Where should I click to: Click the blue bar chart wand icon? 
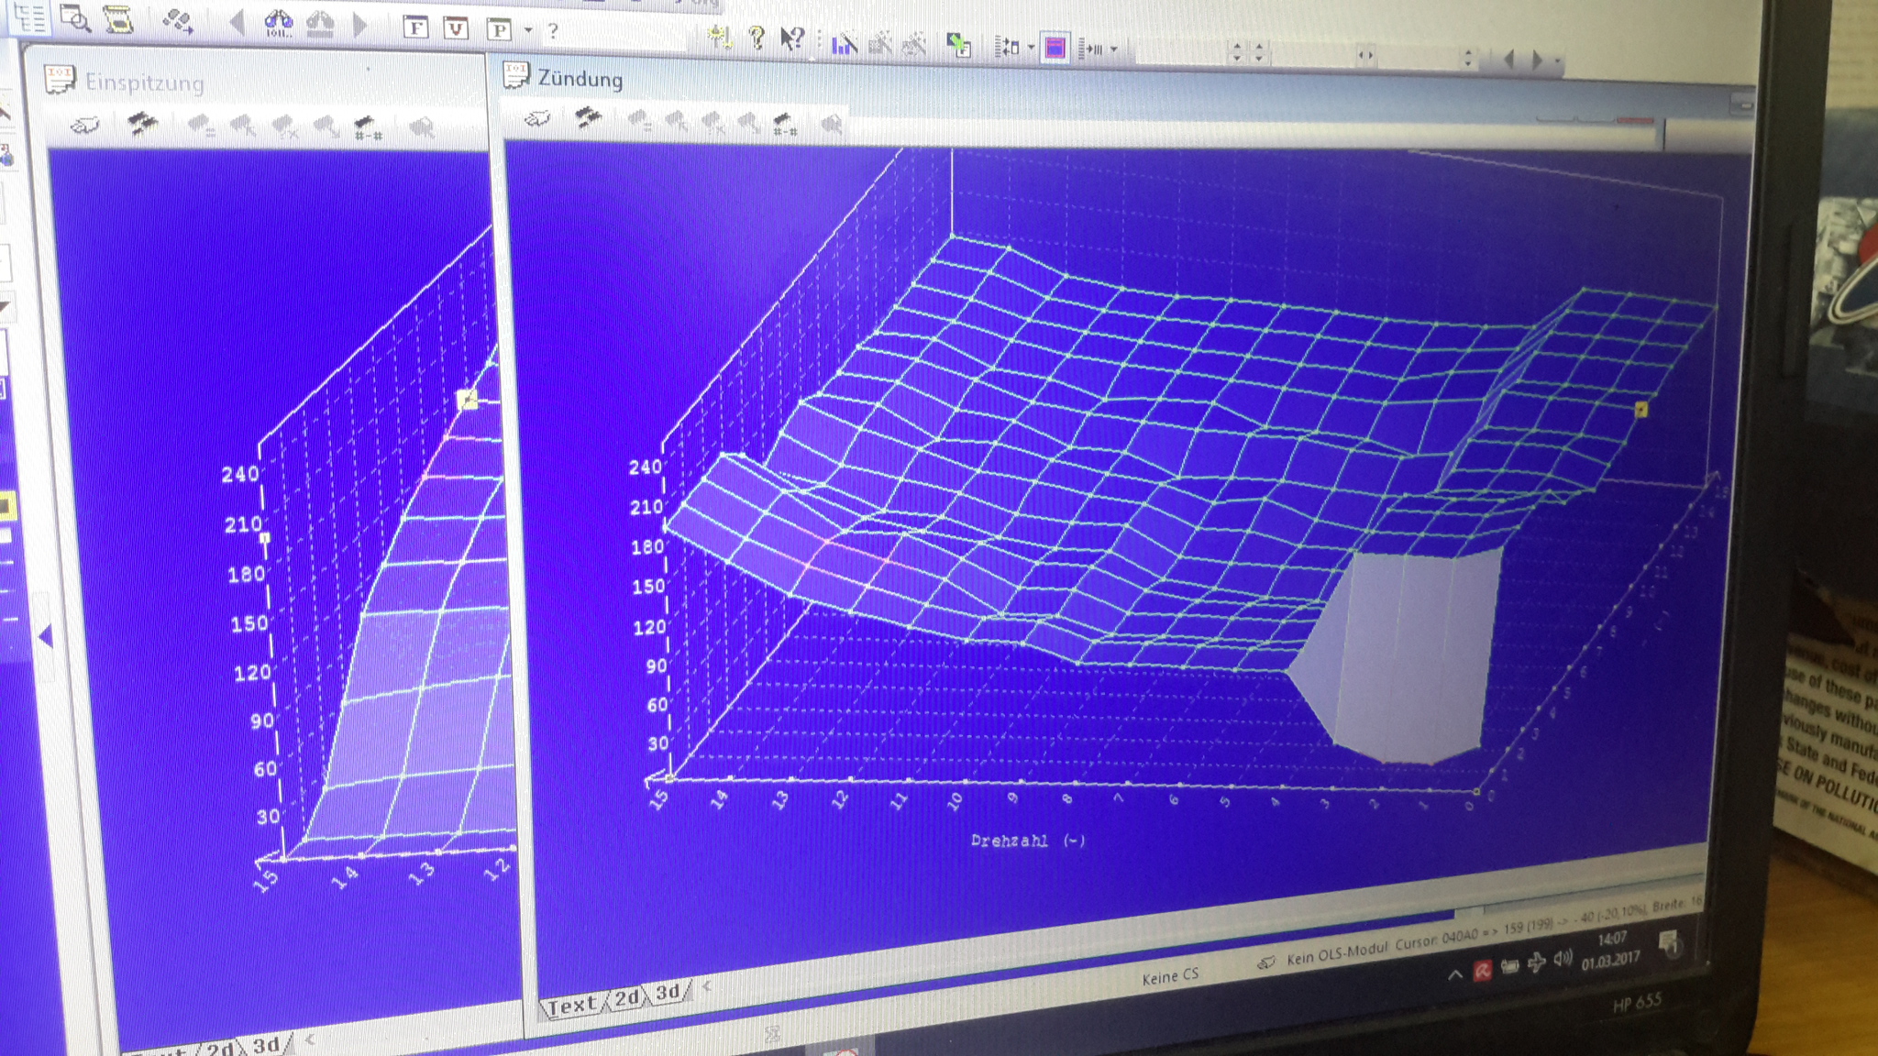tap(844, 42)
